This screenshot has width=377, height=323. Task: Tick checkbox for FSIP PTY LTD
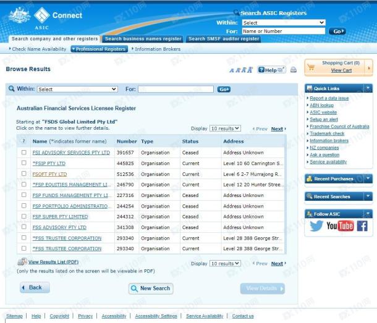click(x=24, y=163)
